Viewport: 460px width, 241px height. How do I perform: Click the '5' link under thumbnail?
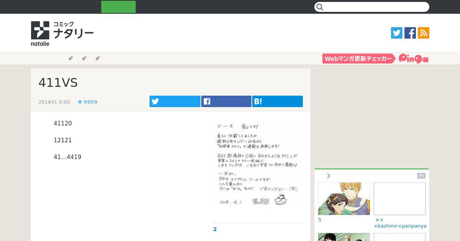click(320, 220)
